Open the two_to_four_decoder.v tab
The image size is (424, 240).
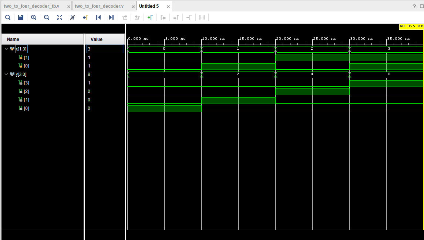99,6
